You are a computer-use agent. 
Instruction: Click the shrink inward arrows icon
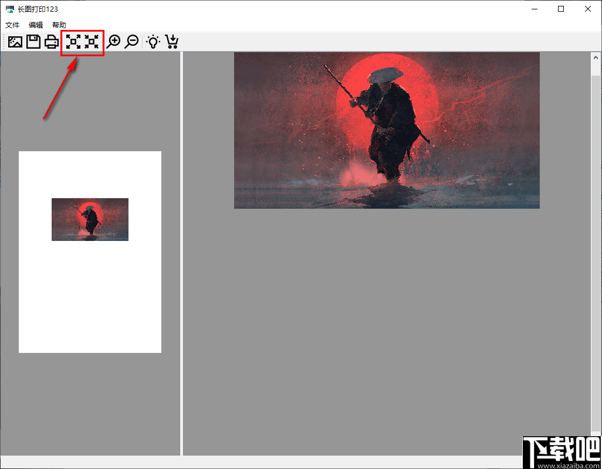pos(92,42)
